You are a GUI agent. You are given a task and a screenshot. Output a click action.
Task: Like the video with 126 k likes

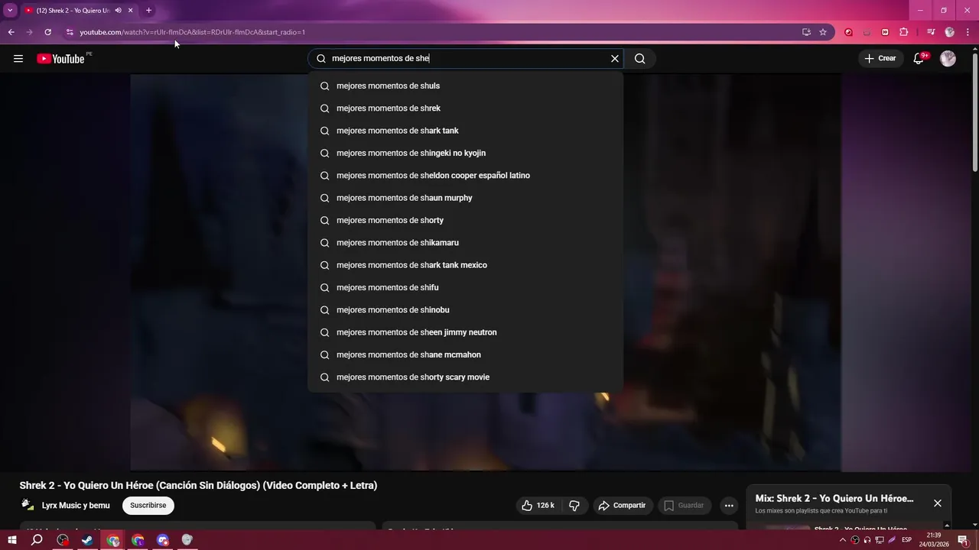pyautogui.click(x=538, y=506)
